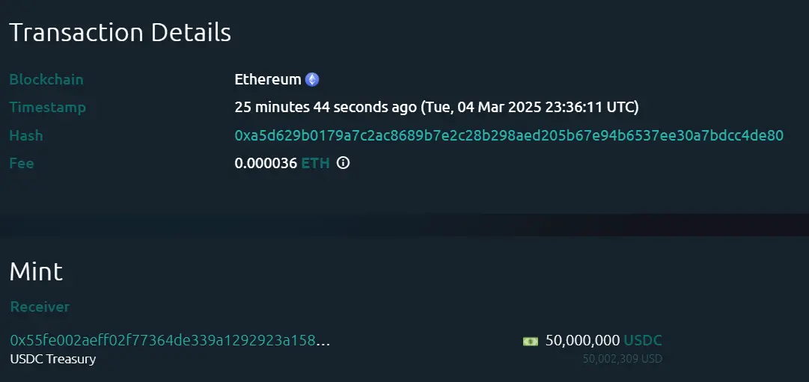
Task: Click the 0.000036 fee amount
Action: (266, 163)
